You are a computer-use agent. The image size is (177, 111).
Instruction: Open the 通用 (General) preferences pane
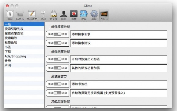[x=10, y=16]
